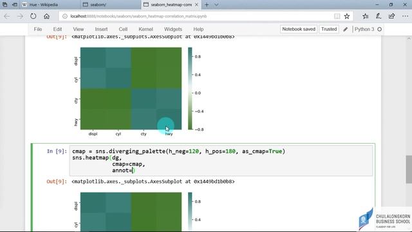Open the Kernel menu
412x232 pixels.
pyautogui.click(x=145, y=29)
